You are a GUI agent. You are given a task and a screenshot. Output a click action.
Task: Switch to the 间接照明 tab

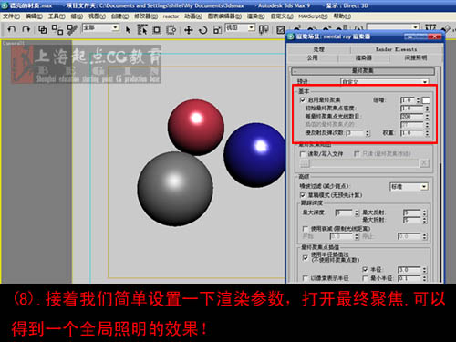[415, 57]
